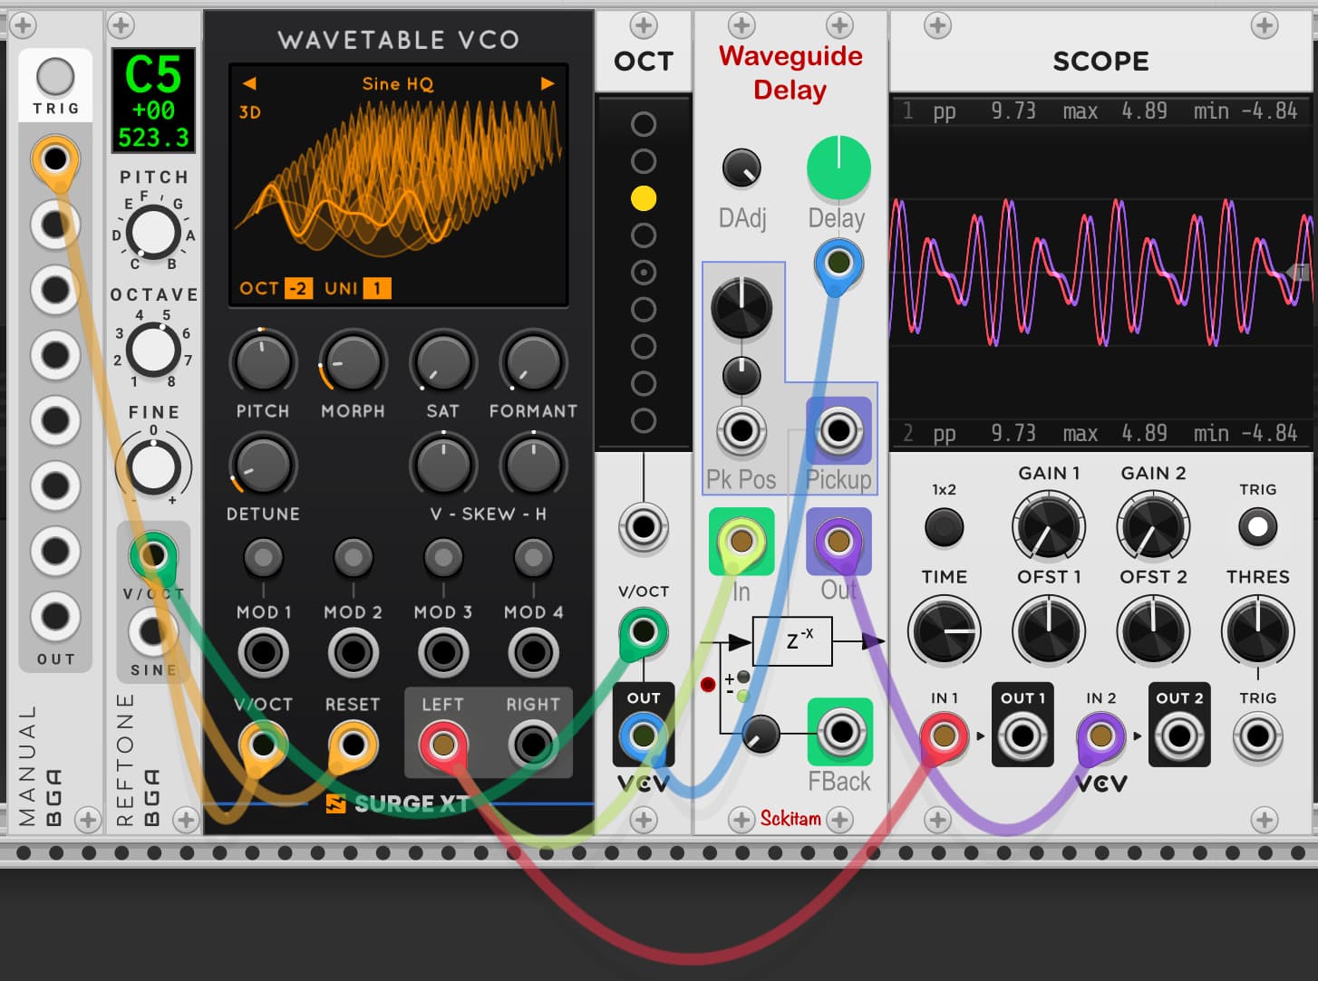Click the Pk Pos input jack
Screen dimensions: 1318x981
(x=741, y=431)
